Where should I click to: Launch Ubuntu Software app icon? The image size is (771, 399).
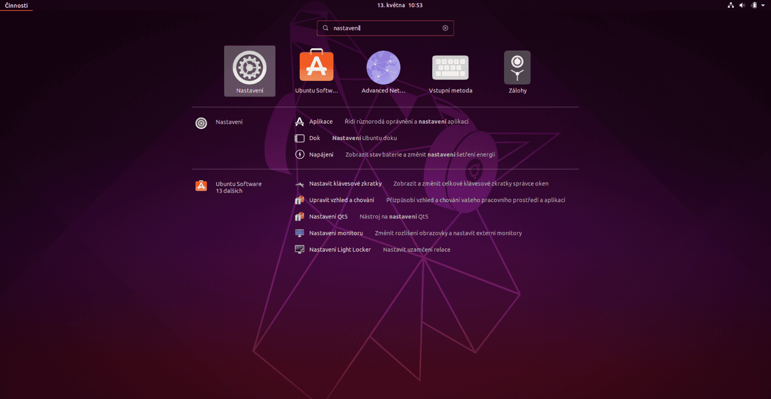(317, 65)
